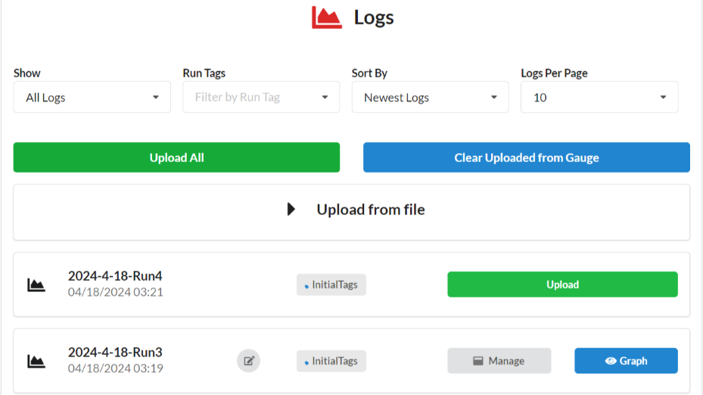Image resolution: width=703 pixels, height=395 pixels.
Task: Expand the Upload from file section
Action: pyautogui.click(x=351, y=210)
